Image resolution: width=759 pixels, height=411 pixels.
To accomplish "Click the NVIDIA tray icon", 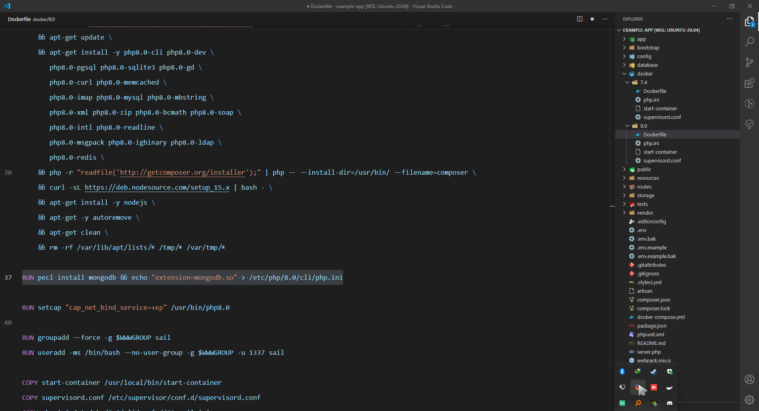I will pos(654,403).
